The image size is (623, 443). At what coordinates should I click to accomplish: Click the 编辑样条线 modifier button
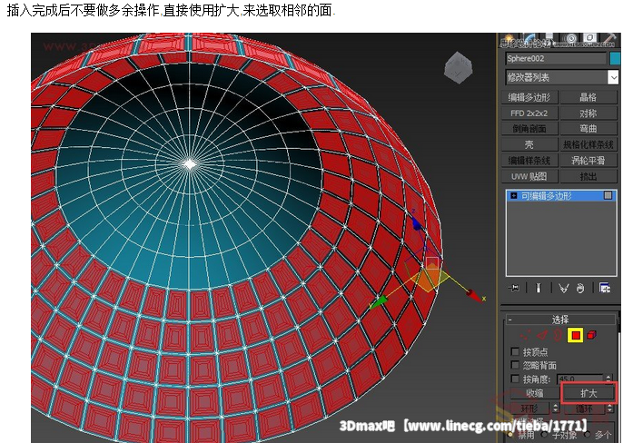[529, 161]
